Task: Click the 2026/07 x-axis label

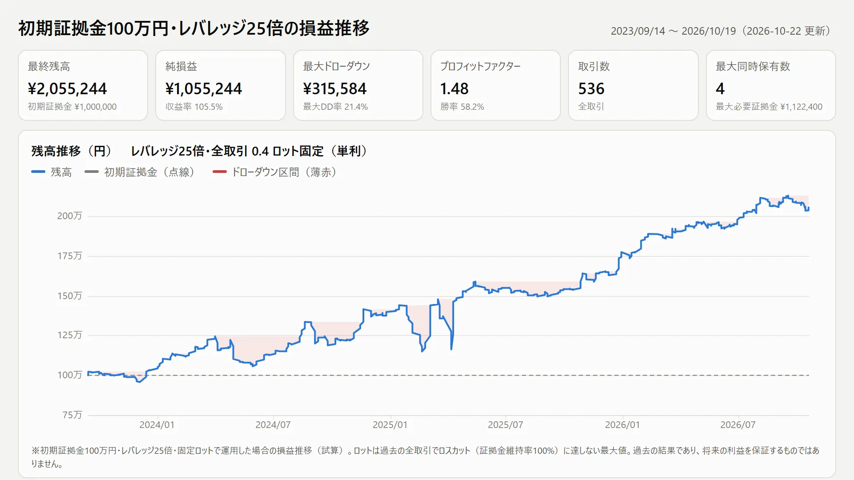Action: pyautogui.click(x=738, y=425)
